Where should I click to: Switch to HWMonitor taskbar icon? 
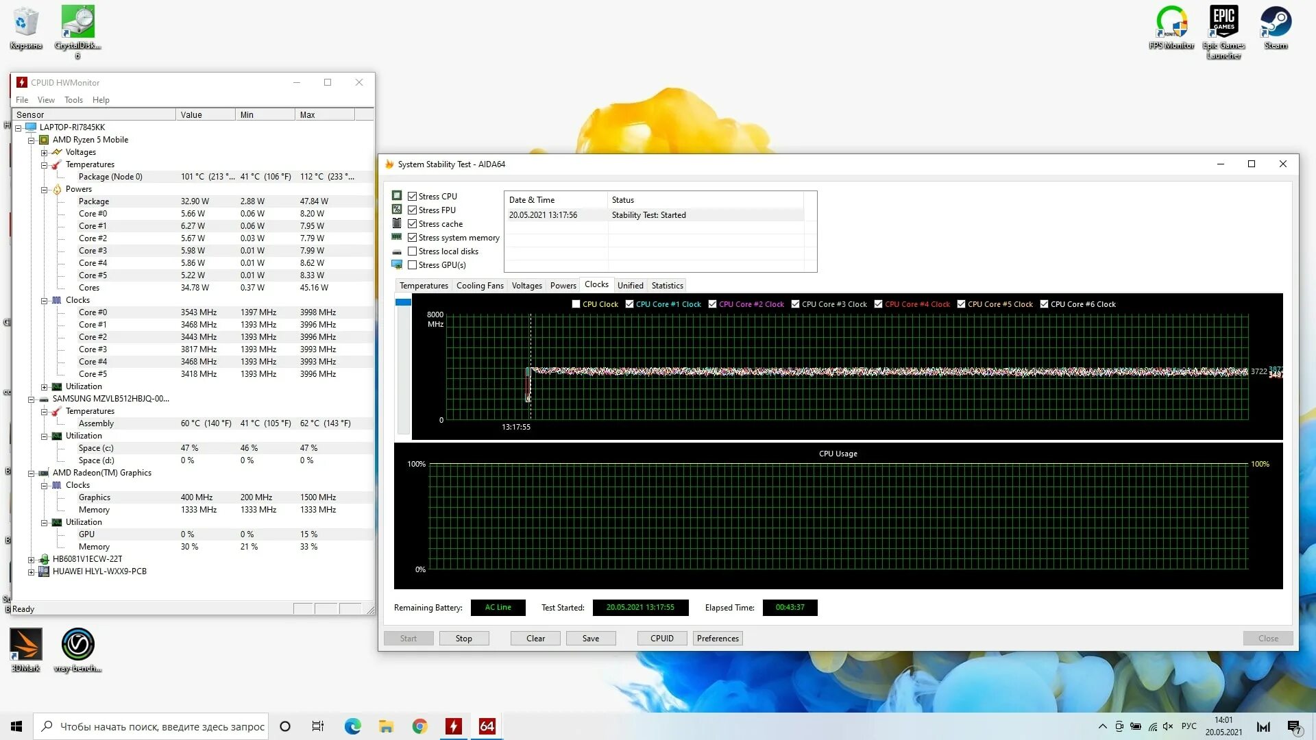pos(453,726)
